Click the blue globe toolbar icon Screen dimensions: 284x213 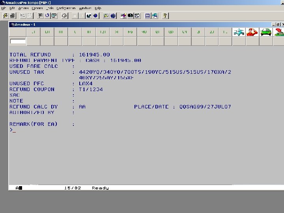click(x=95, y=16)
